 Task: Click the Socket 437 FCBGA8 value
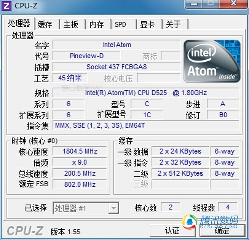pyautogui.click(x=117, y=67)
